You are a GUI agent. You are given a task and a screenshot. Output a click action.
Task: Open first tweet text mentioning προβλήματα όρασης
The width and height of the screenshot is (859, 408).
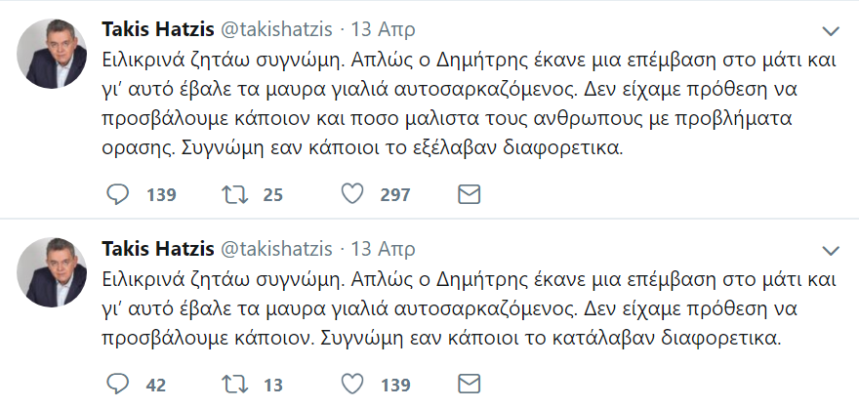pos(469,107)
